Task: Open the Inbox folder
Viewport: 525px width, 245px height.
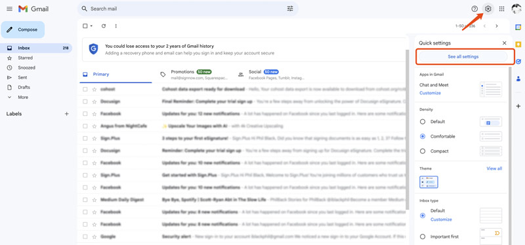Action: 36,48
